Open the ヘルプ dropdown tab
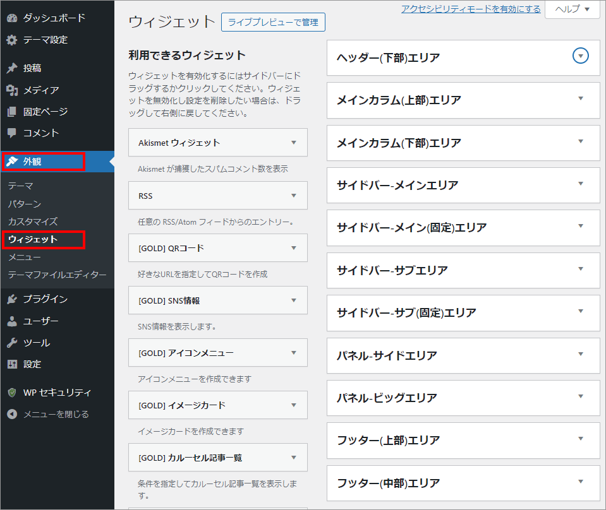The height and width of the screenshot is (510, 606). [572, 9]
